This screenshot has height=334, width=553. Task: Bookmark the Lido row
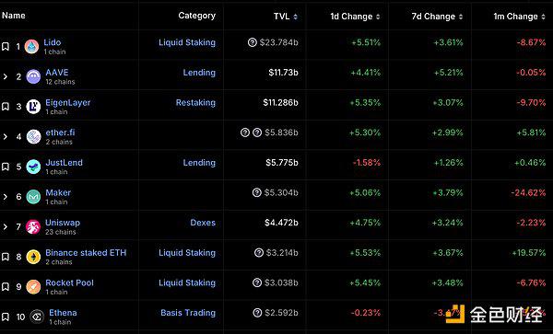pyautogui.click(x=6, y=46)
